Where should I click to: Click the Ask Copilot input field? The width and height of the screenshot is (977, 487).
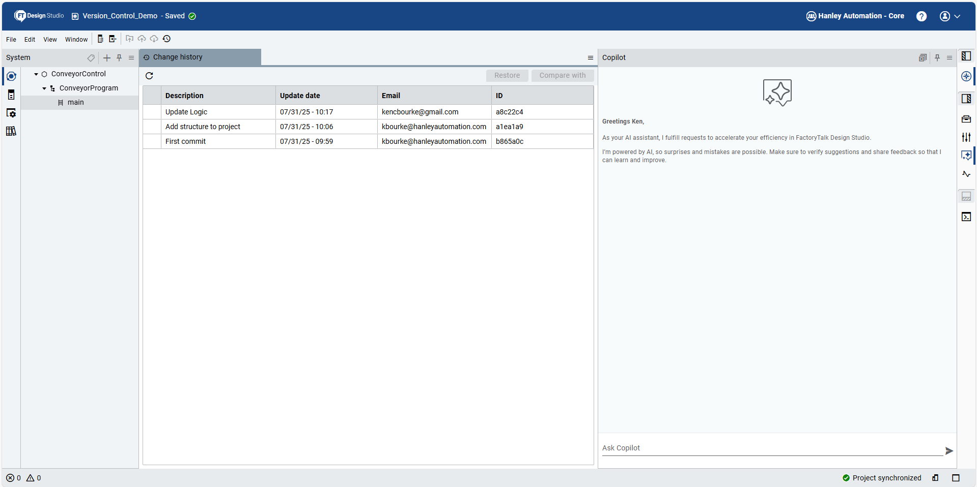[x=772, y=448]
